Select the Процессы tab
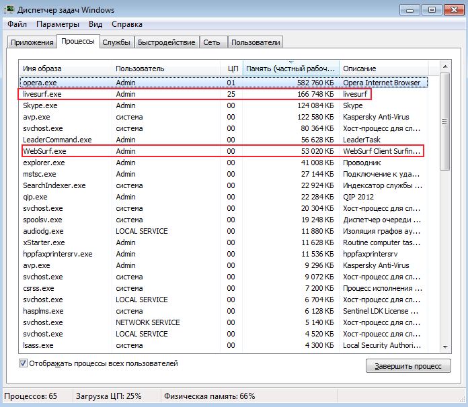 78,41
